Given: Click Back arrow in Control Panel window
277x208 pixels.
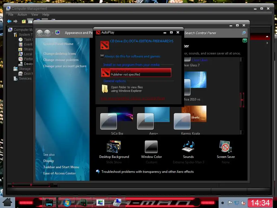Looking at the screenshot, I should [x=39, y=33].
